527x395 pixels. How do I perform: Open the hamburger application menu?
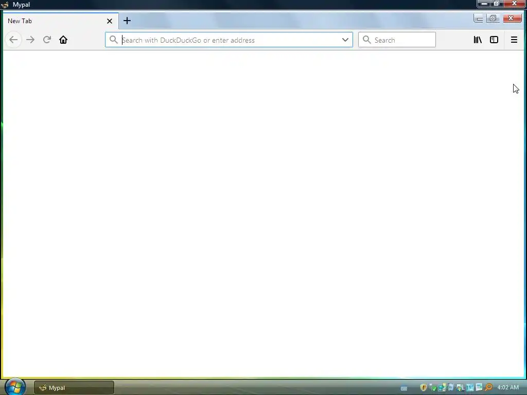pyautogui.click(x=514, y=40)
